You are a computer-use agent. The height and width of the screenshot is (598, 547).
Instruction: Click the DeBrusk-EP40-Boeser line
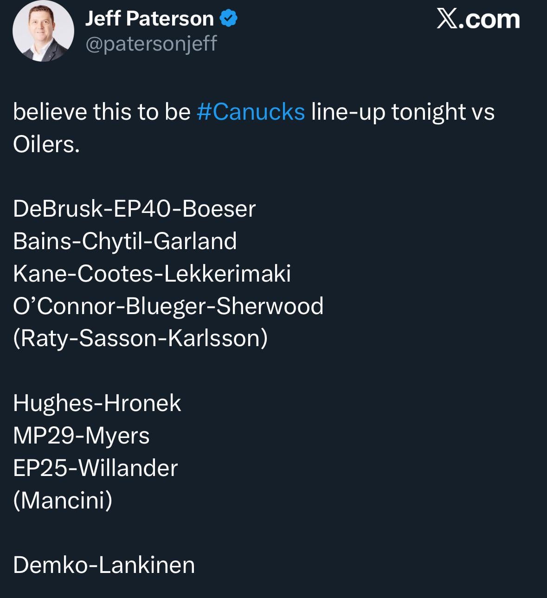(x=134, y=209)
